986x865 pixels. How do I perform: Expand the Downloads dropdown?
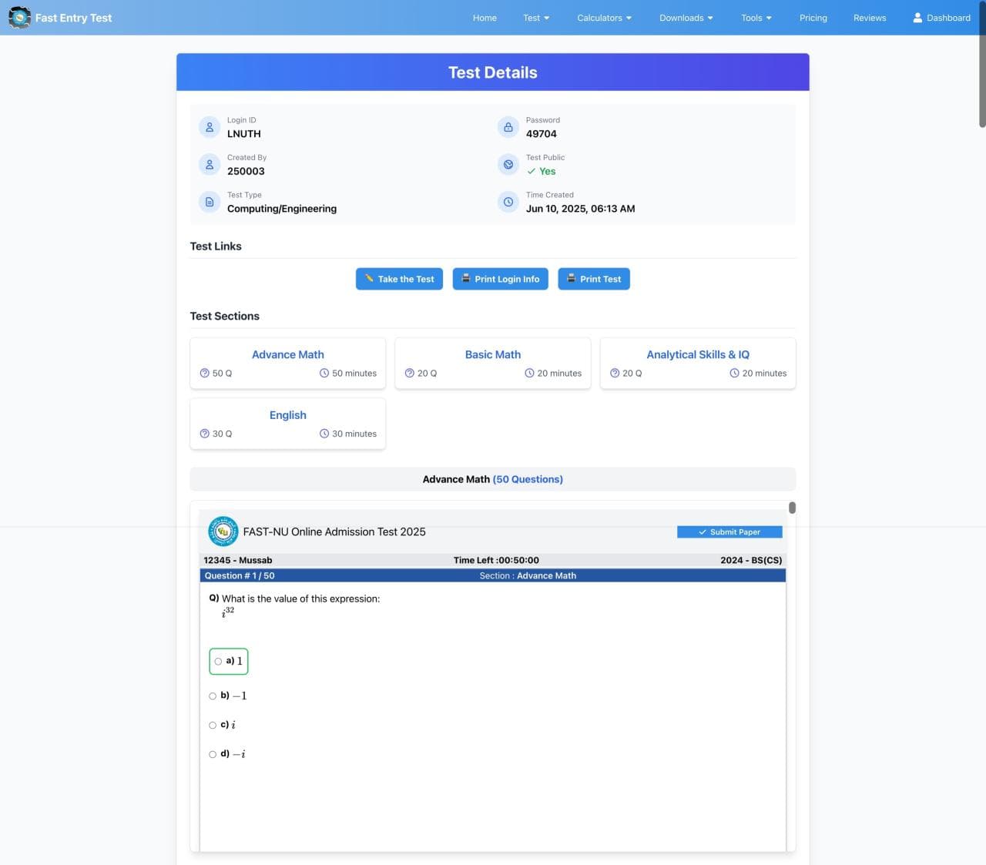pyautogui.click(x=686, y=17)
